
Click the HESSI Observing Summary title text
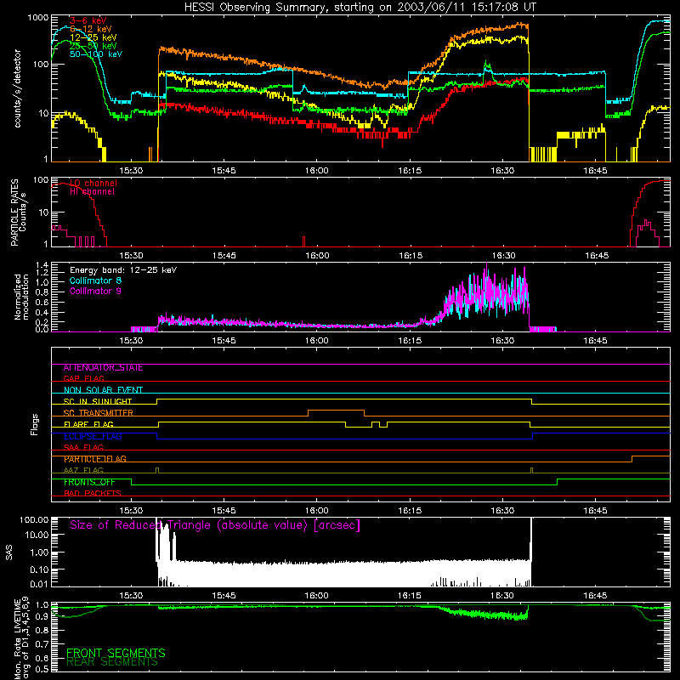[x=360, y=8]
